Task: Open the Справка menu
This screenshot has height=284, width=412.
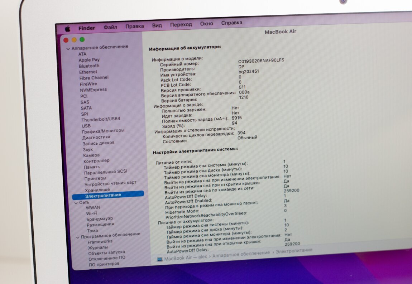Action: click(x=231, y=23)
